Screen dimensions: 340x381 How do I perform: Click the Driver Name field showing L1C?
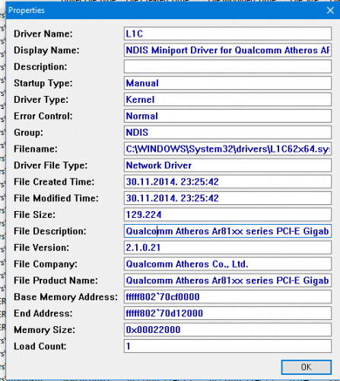227,34
